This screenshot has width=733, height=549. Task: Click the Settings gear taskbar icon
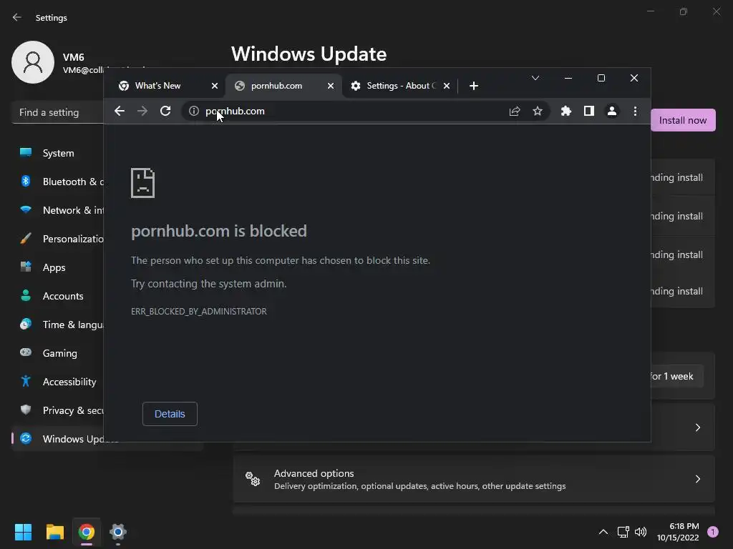[118, 532]
